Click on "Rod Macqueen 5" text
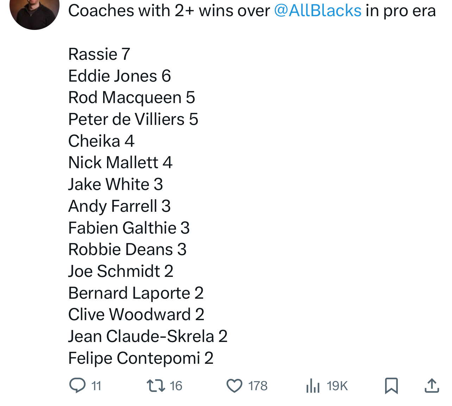452x406 pixels. pyautogui.click(x=132, y=97)
